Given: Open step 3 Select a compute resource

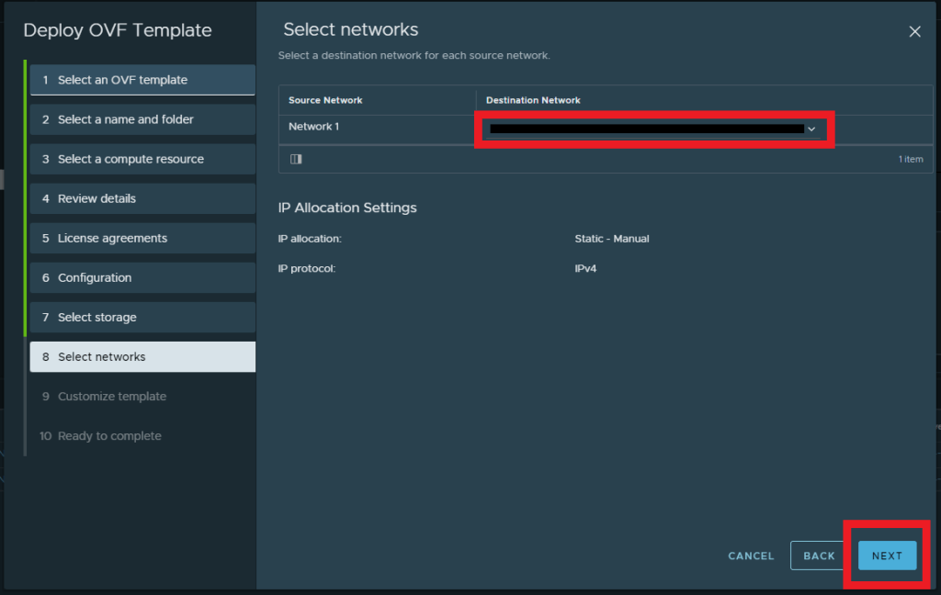Looking at the screenshot, I should [142, 159].
